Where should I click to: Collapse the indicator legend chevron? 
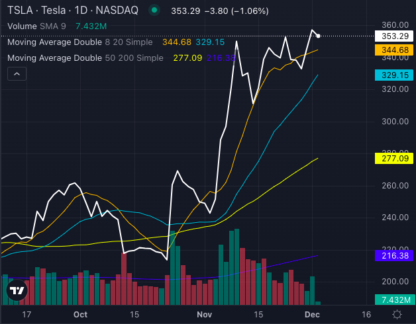click(16, 75)
